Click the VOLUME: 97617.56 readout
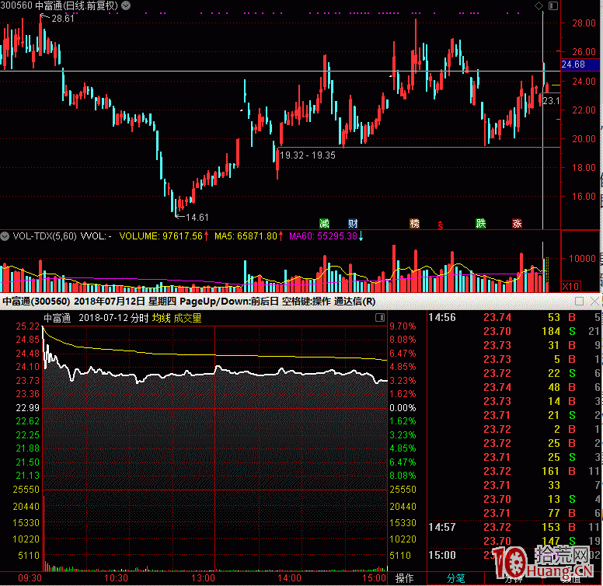This screenshot has width=603, height=586. point(161,235)
